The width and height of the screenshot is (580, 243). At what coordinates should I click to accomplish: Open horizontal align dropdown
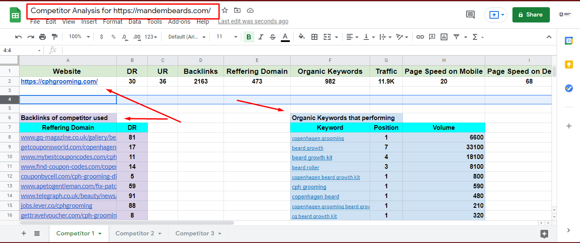tap(352, 37)
